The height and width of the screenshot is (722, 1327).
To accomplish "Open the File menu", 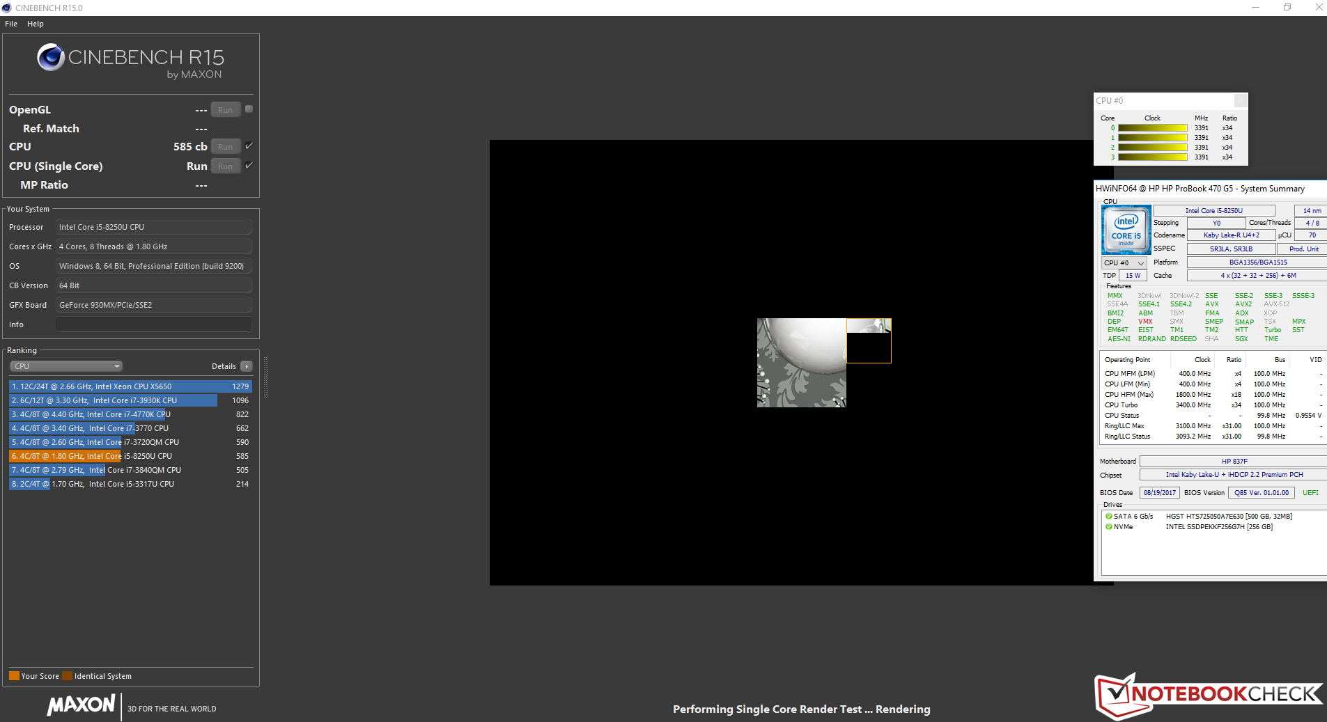I will point(11,24).
